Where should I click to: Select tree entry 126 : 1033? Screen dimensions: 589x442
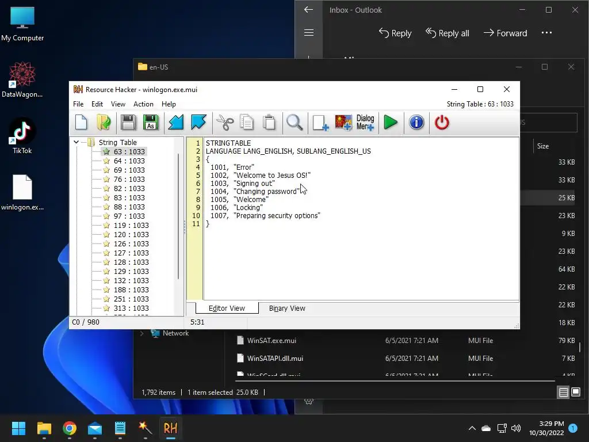click(131, 243)
